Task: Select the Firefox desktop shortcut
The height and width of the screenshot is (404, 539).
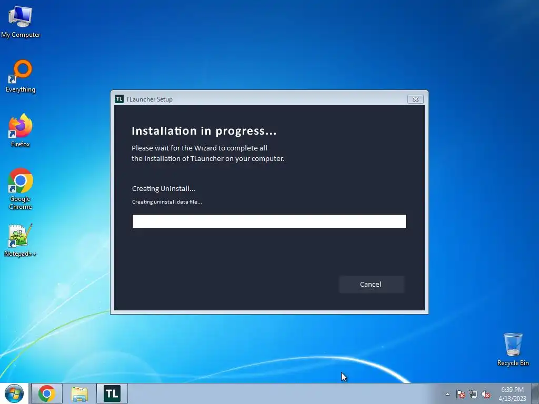Action: tap(21, 130)
